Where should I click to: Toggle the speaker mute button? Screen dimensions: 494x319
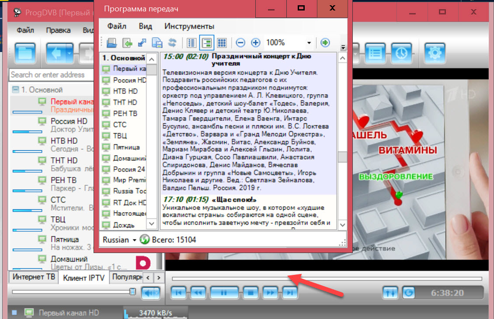click(151, 292)
